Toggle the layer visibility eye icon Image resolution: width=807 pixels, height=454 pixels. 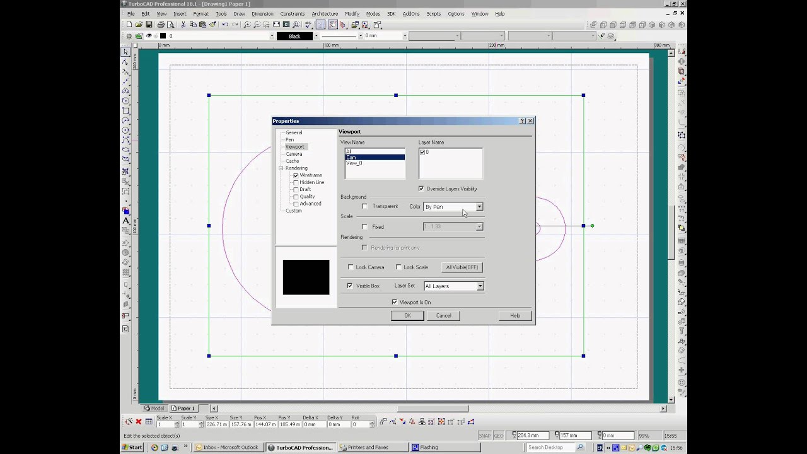(x=149, y=36)
